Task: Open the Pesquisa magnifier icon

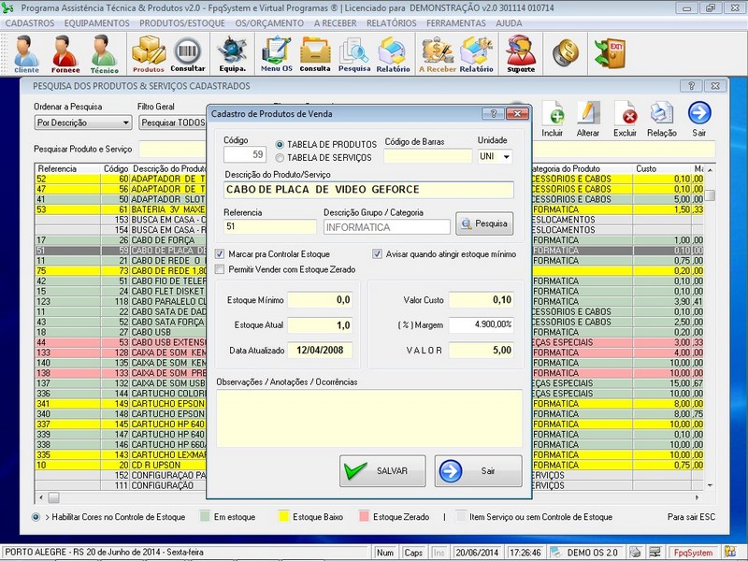Action: 354,54
